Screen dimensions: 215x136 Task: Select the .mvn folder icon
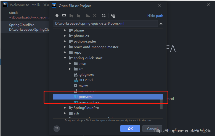(76, 64)
